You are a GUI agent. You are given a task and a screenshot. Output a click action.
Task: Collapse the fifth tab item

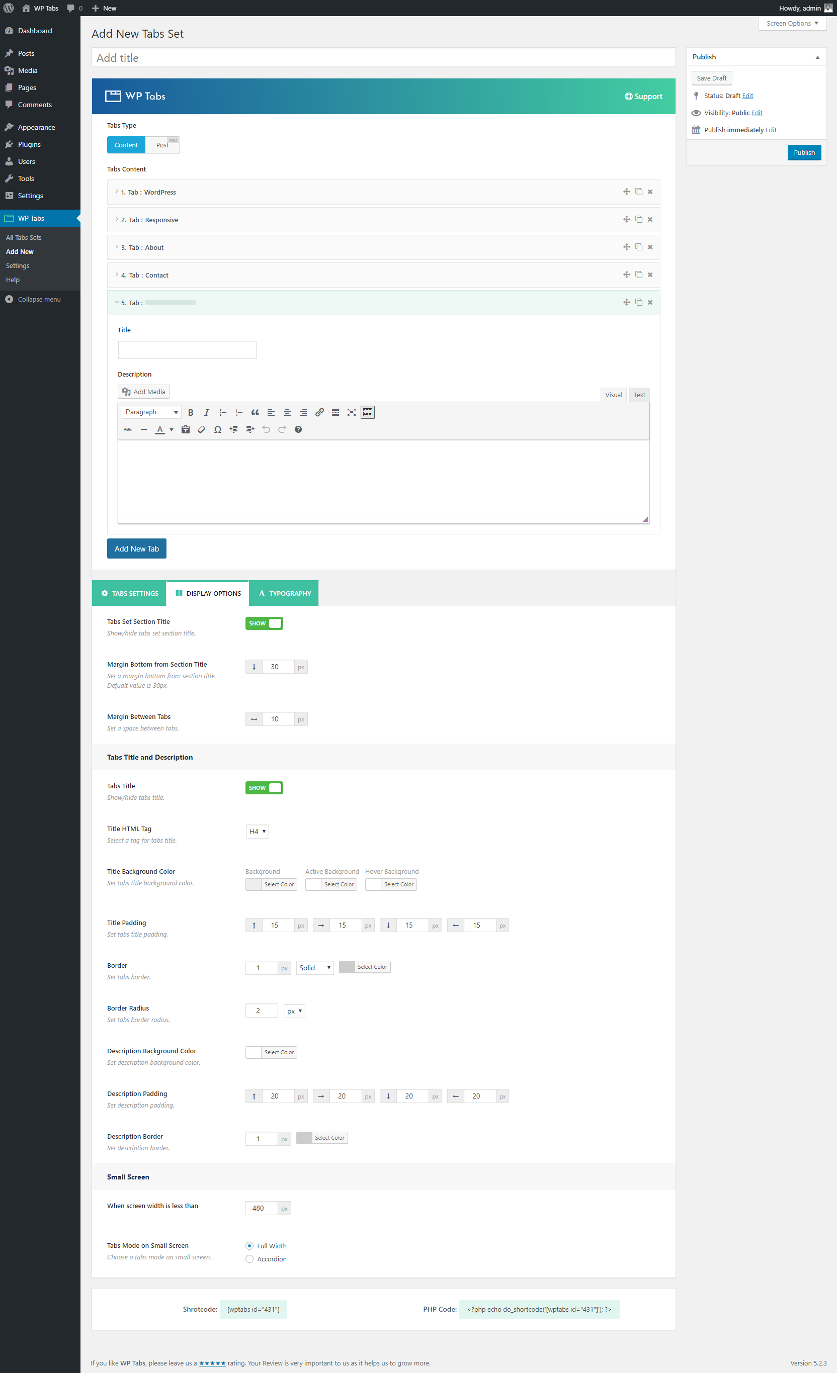pyautogui.click(x=383, y=303)
